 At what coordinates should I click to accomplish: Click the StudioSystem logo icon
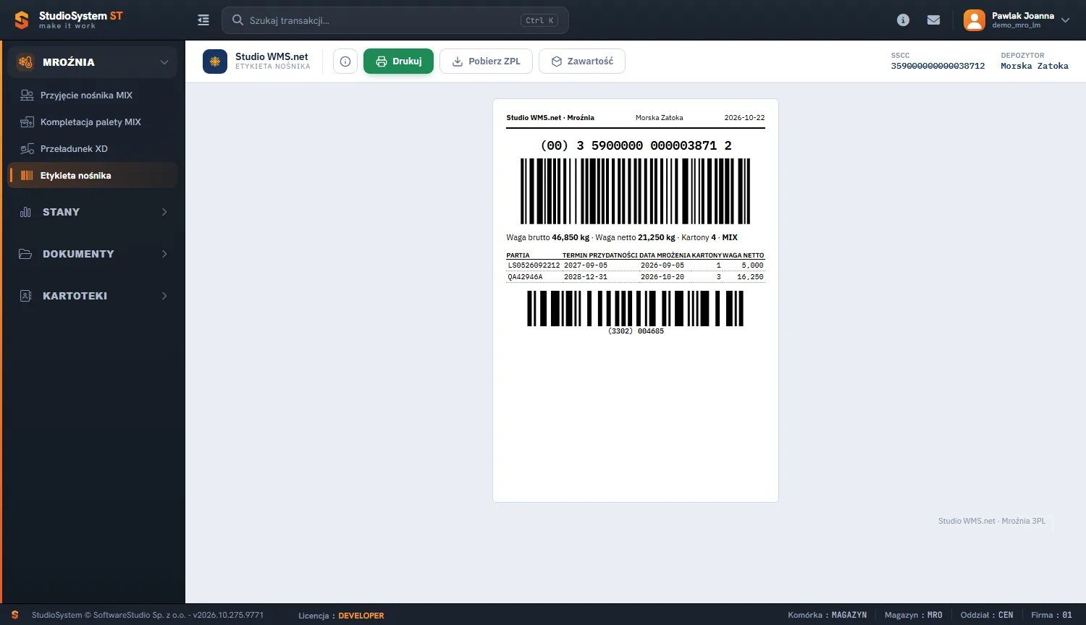pyautogui.click(x=22, y=20)
